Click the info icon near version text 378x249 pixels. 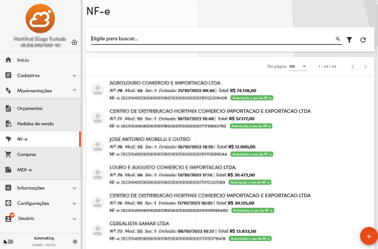pyautogui.click(x=75, y=242)
